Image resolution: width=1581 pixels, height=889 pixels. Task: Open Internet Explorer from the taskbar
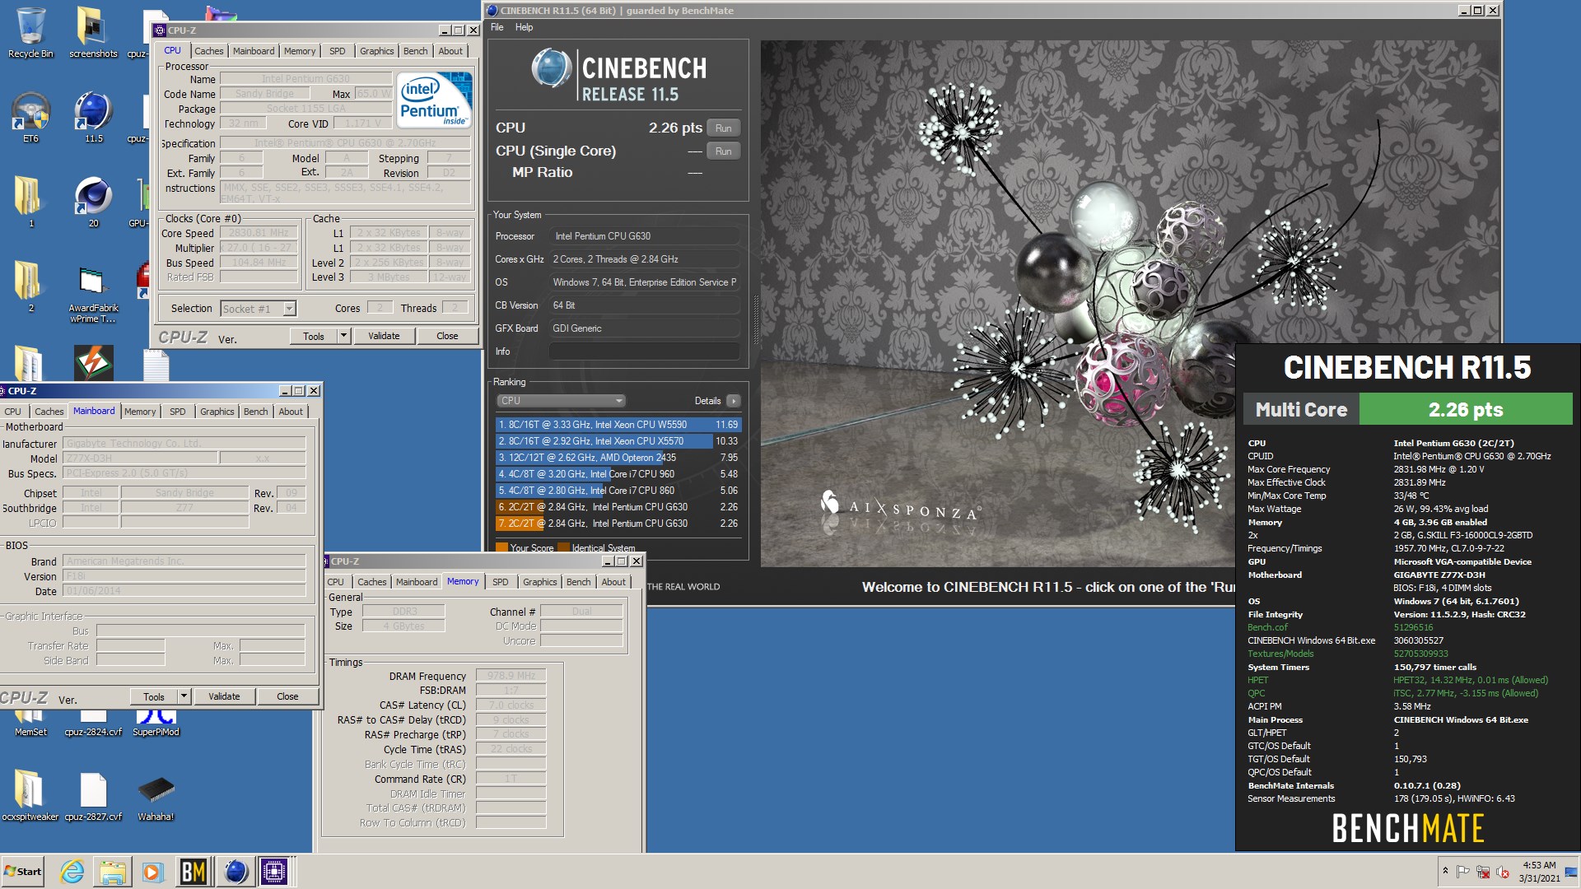click(72, 872)
